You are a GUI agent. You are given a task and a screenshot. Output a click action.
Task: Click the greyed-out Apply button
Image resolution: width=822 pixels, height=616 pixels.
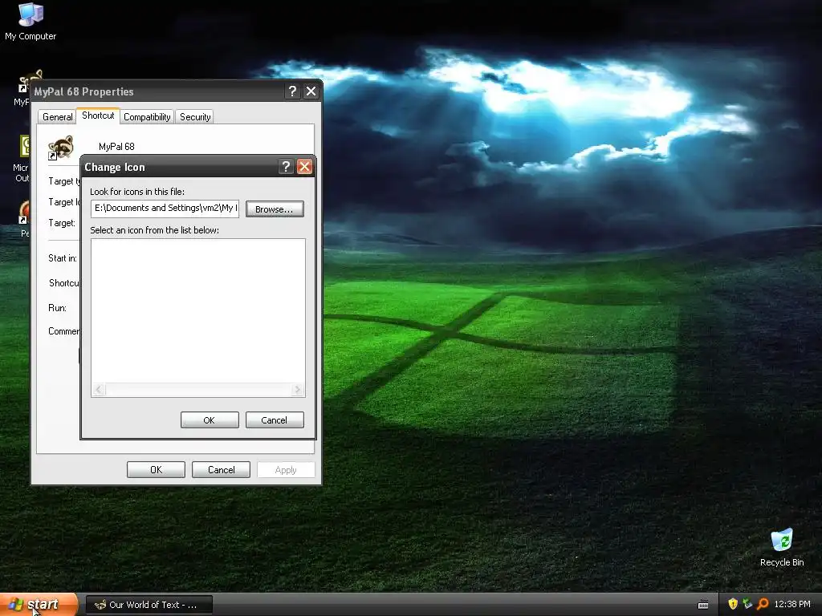click(286, 470)
